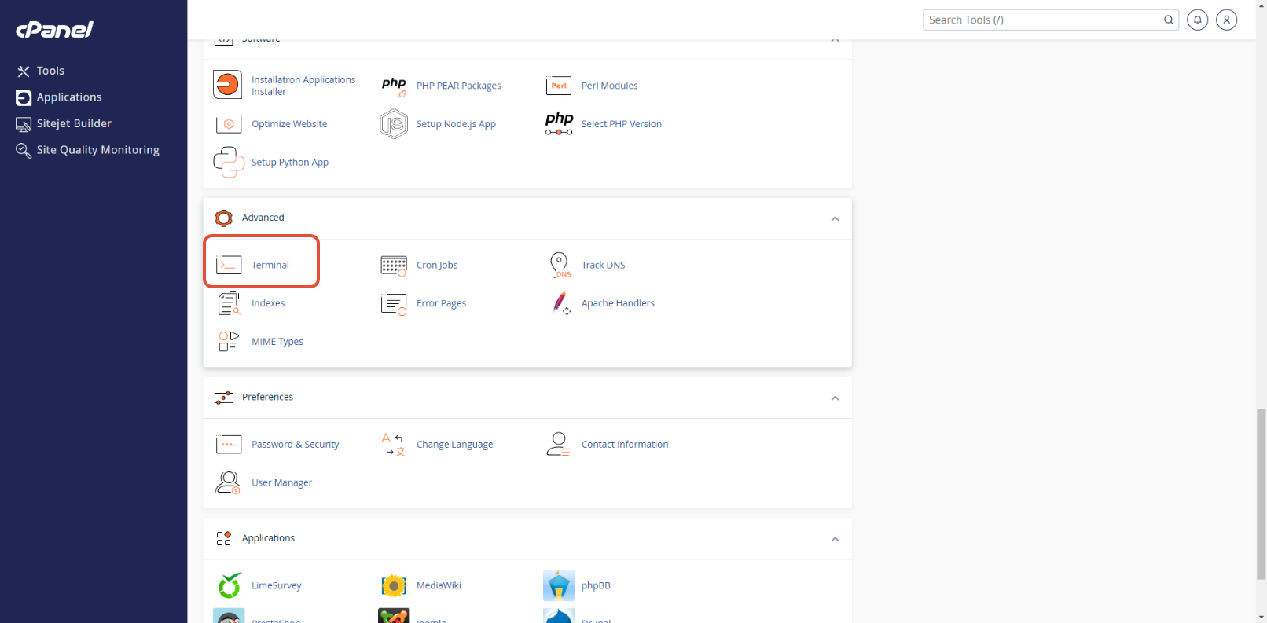Viewport: 1267px width, 623px height.
Task: Open the Password & Security icon
Action: (x=229, y=445)
